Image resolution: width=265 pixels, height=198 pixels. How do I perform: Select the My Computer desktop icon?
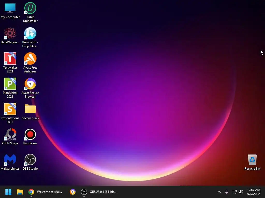(10, 11)
